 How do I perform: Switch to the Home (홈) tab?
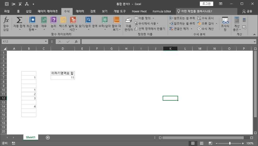pos(18,11)
